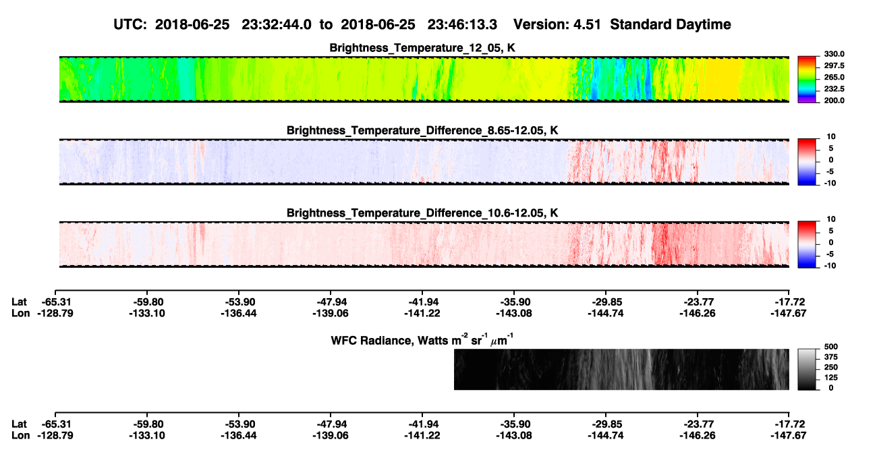The height and width of the screenshot is (450, 877).
Task: Click upper axis longitude -139.06 label
Action: (x=330, y=313)
